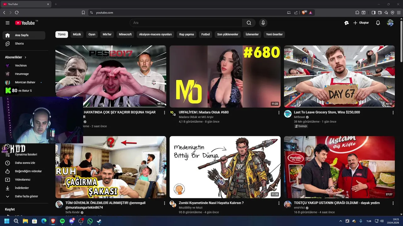Click the Oluştur create button
Viewport: 403px width, 226px height.
point(361,23)
